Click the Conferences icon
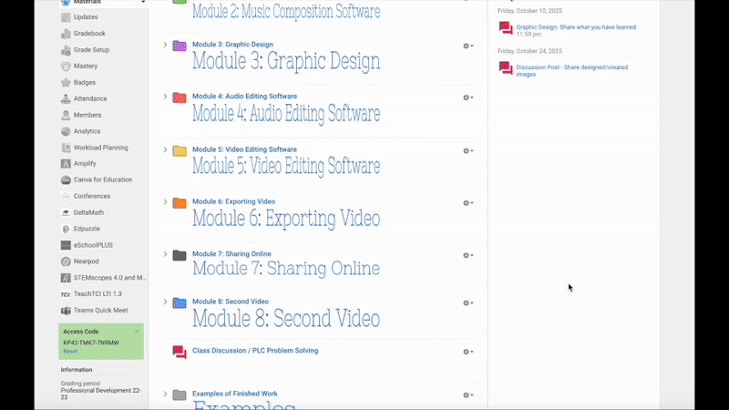Screen dimensions: 729x410 (x=66, y=196)
